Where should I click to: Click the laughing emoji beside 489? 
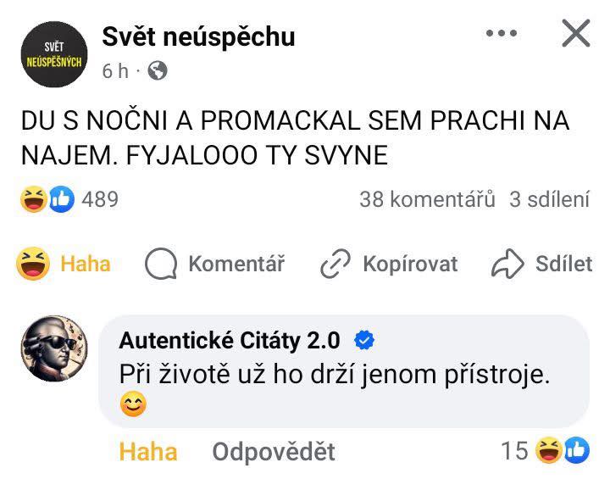pos(32,199)
